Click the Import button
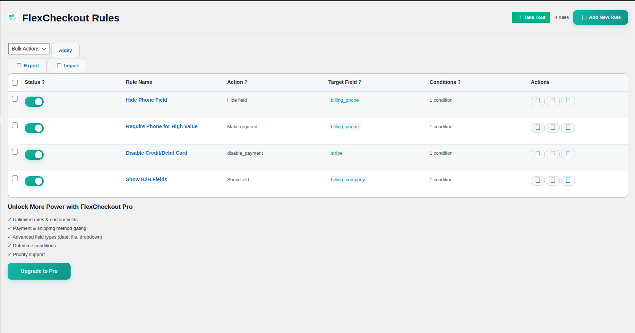This screenshot has width=635, height=333. (x=67, y=65)
